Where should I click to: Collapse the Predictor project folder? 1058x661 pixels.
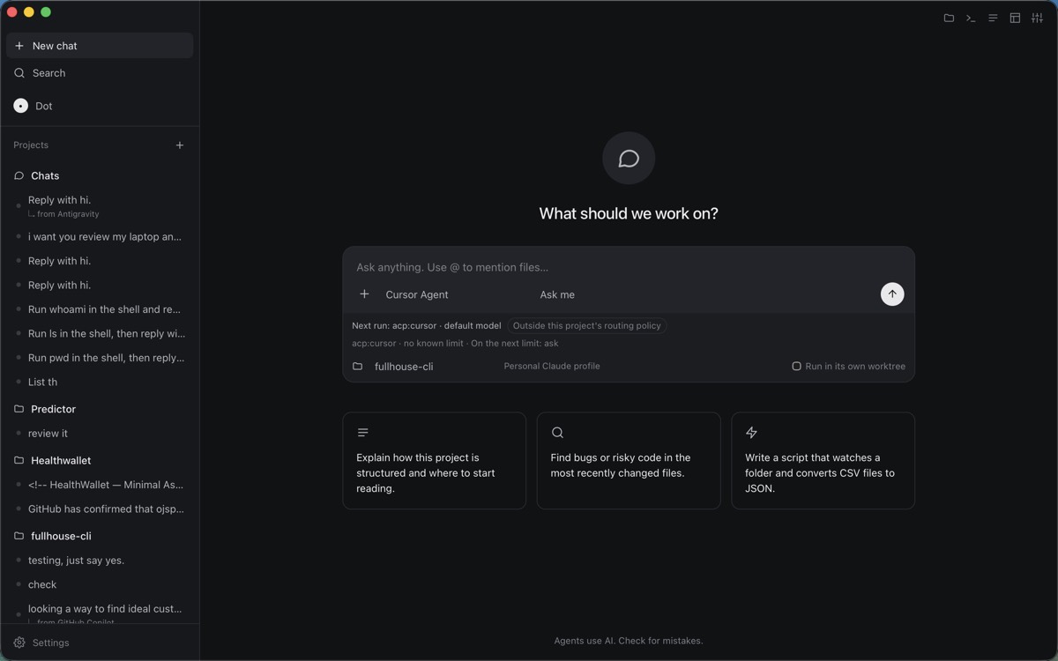pyautogui.click(x=100, y=409)
